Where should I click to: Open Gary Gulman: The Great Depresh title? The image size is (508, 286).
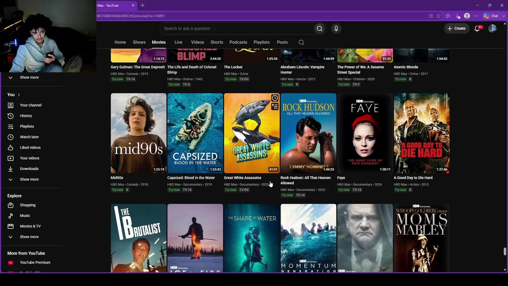[x=138, y=67]
